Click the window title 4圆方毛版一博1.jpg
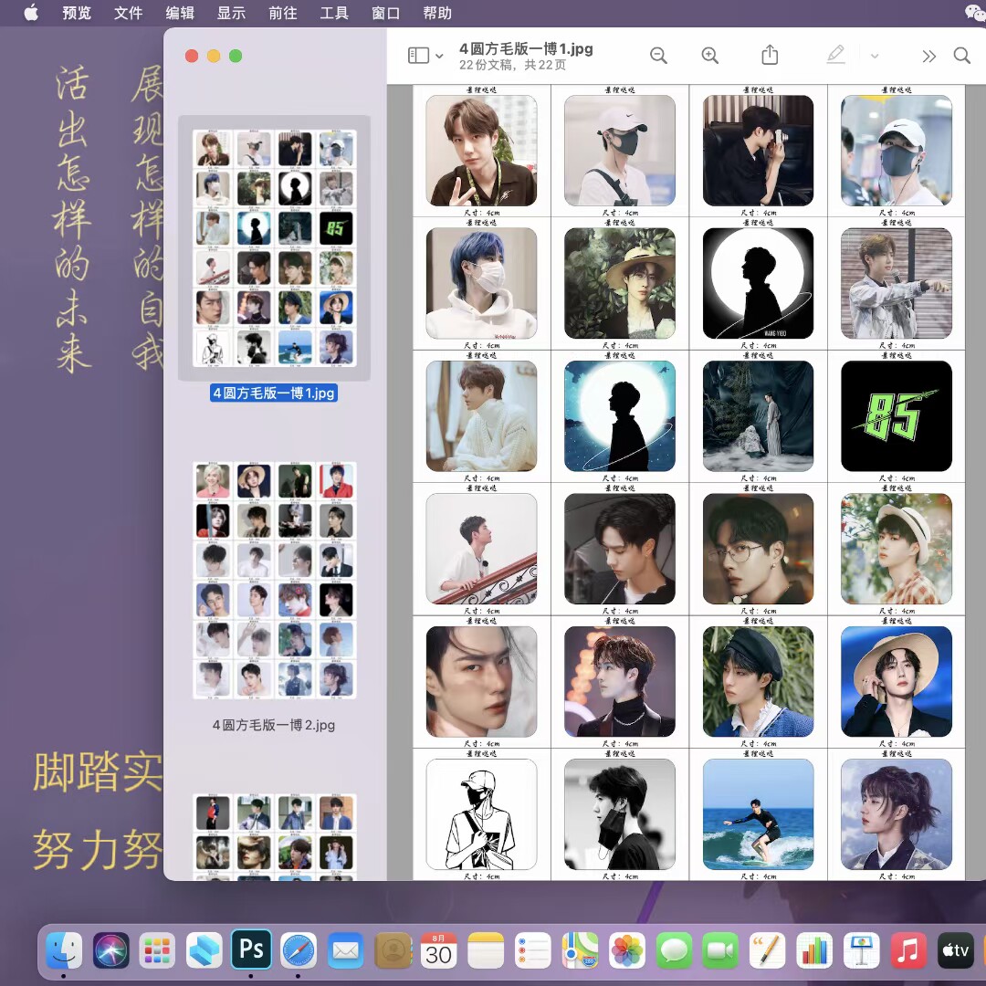 click(x=526, y=48)
